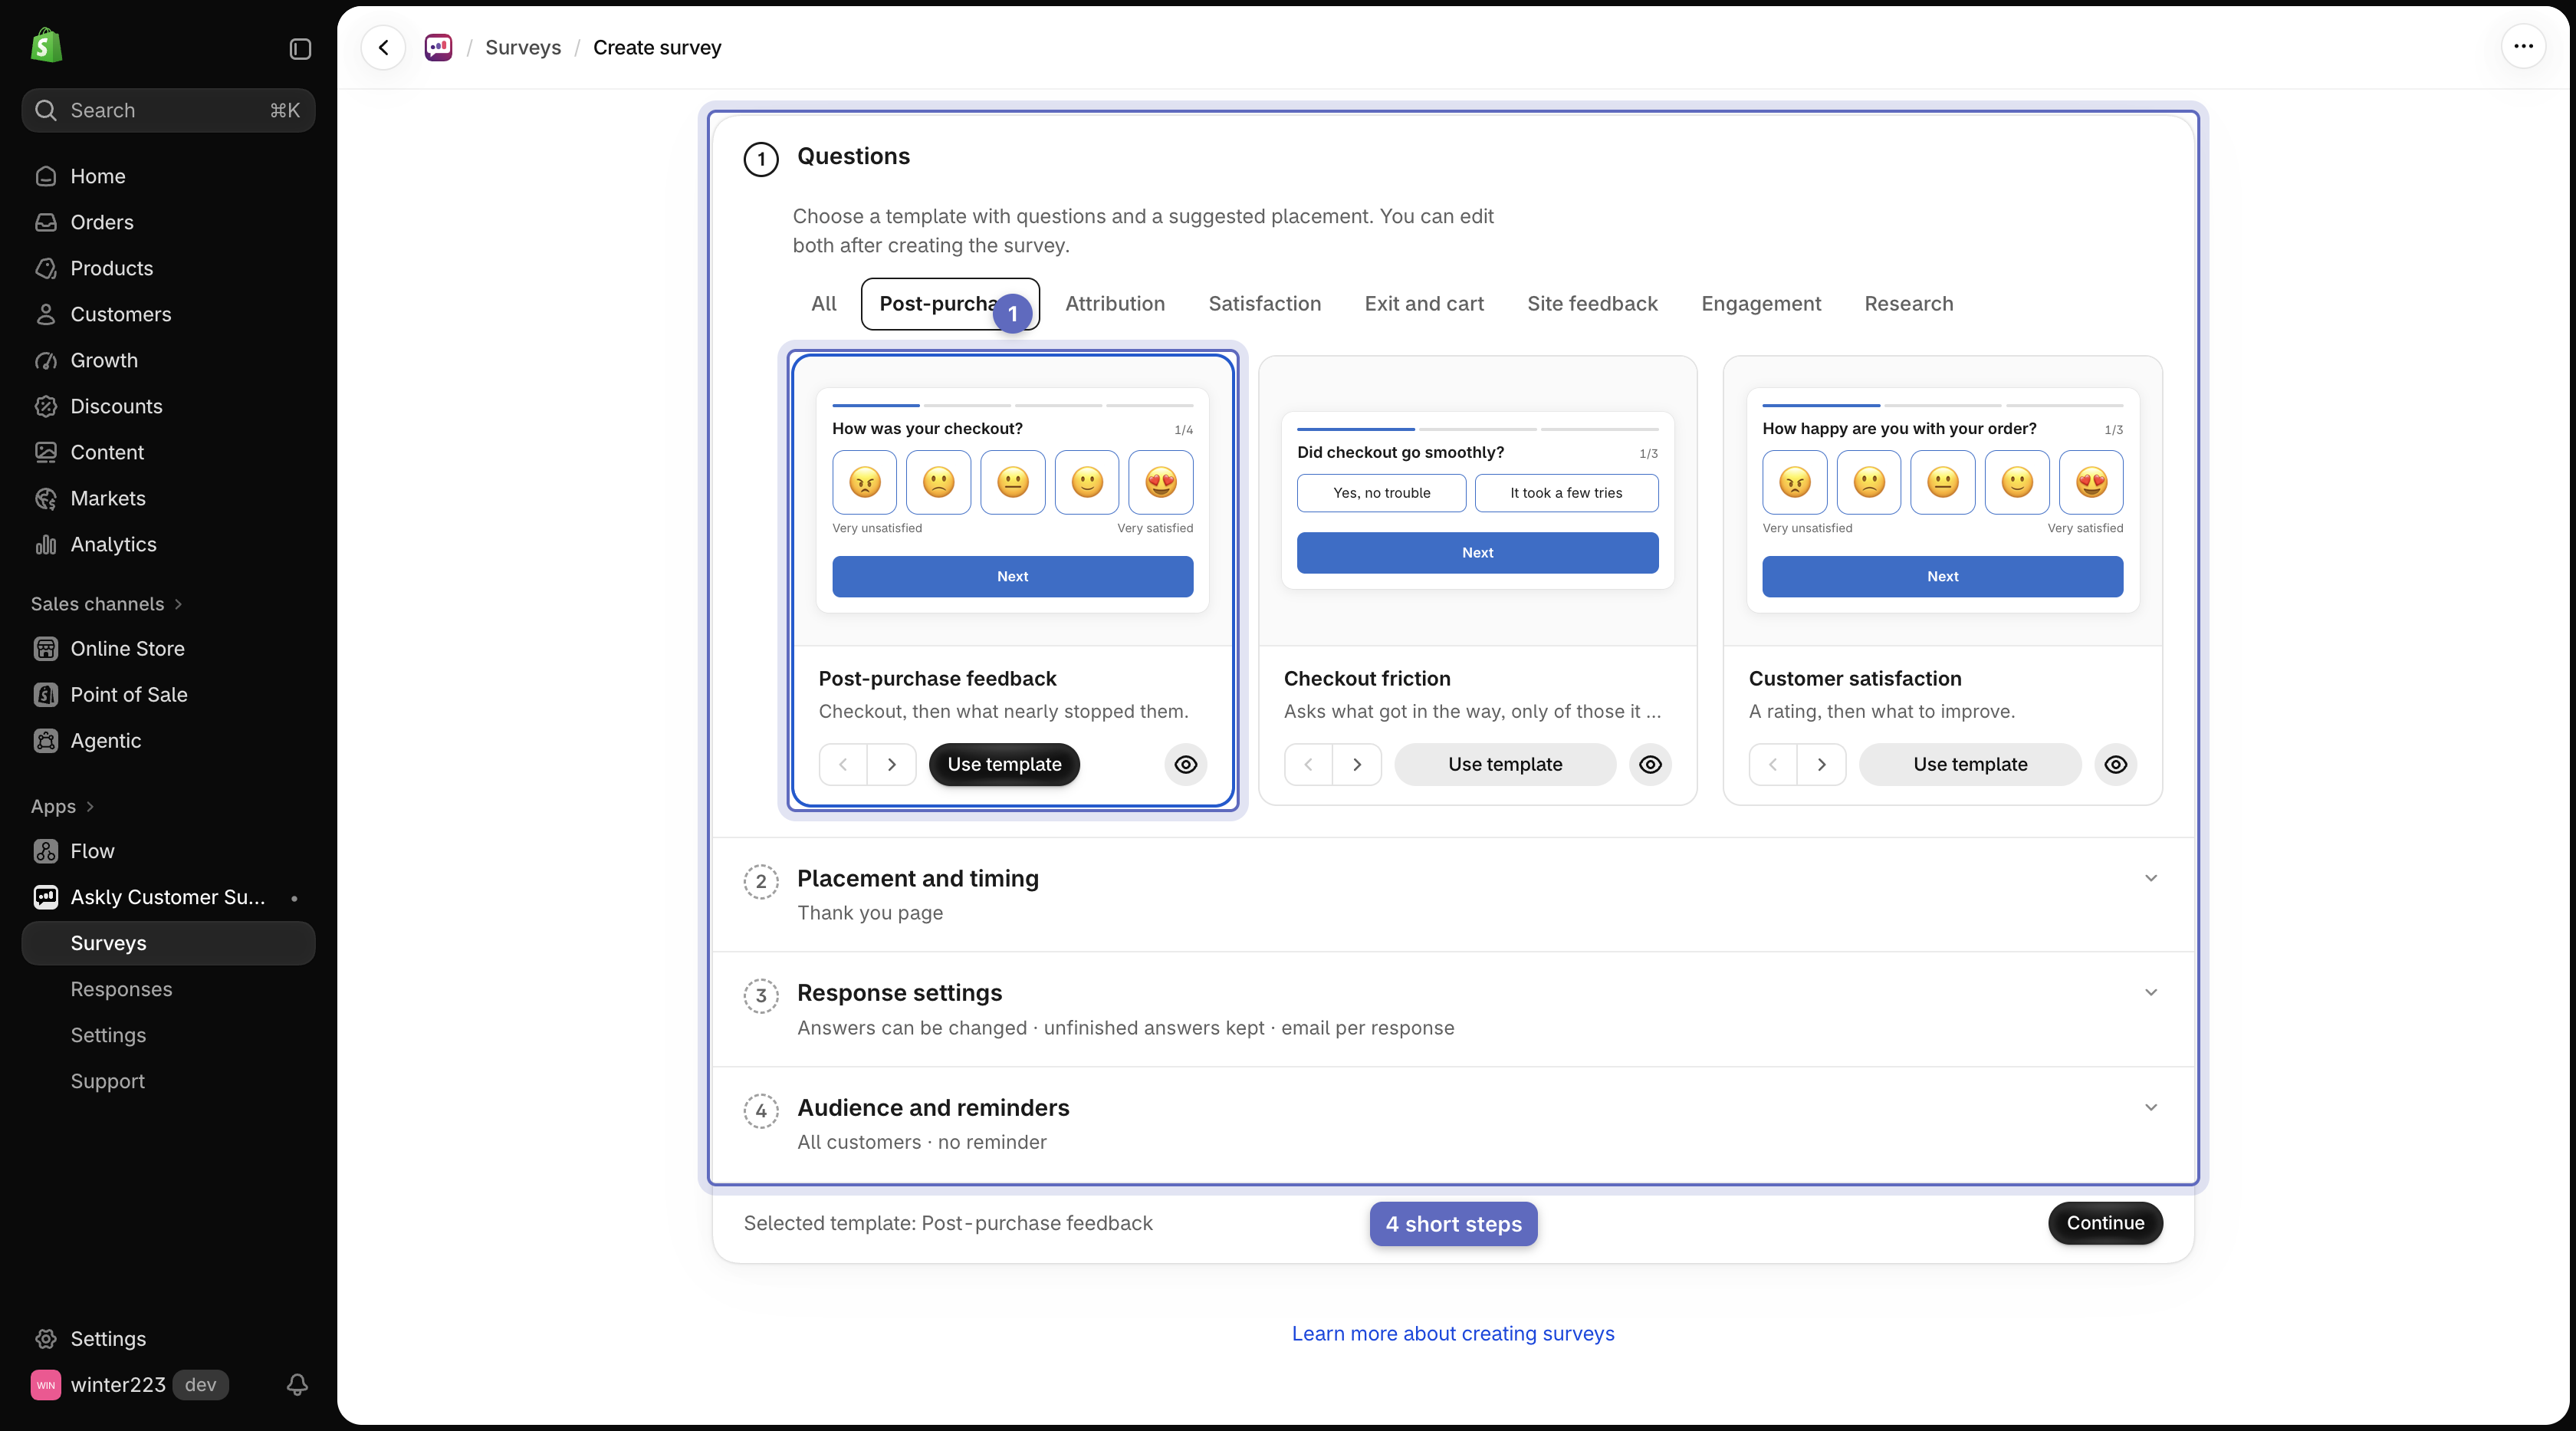Select the heart-eyes emoji in checkout question
Screen dimensions: 2576x1431
pos(1161,482)
